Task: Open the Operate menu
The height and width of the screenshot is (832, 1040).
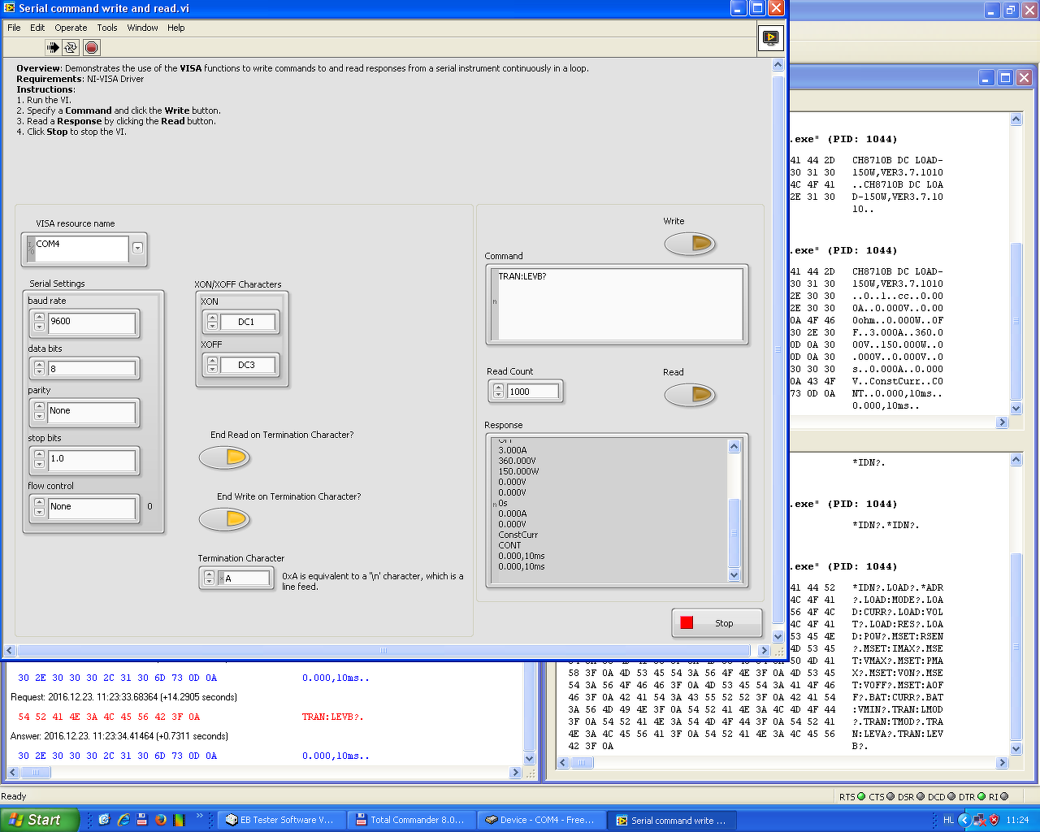Action: tap(71, 28)
